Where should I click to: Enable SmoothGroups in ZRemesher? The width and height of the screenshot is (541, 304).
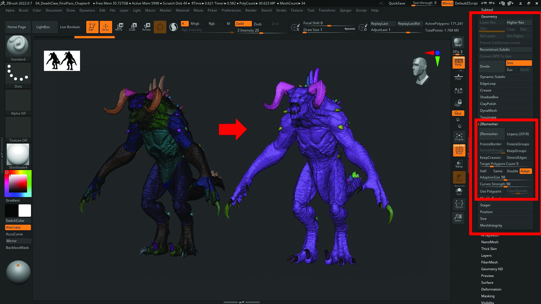coord(491,150)
